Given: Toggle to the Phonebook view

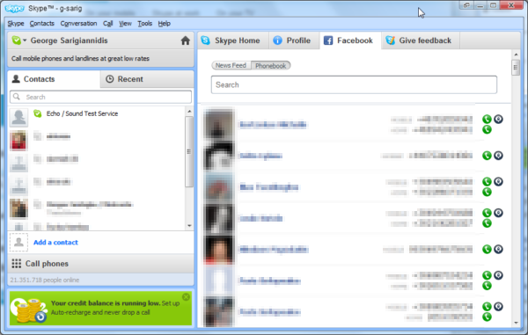Looking at the screenshot, I should [x=271, y=66].
